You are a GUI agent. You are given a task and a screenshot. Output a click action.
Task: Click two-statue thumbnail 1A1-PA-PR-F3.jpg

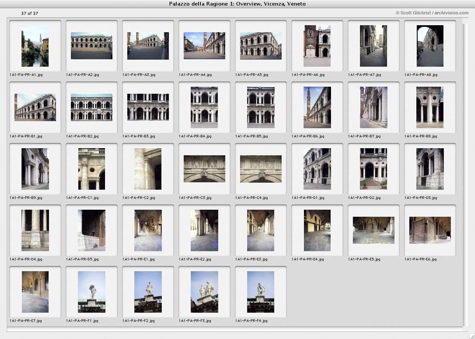click(204, 292)
